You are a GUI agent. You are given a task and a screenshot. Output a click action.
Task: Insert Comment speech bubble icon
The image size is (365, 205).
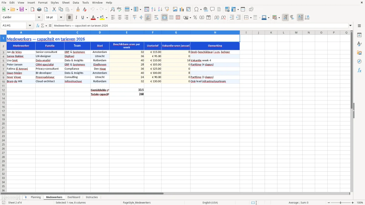tap(212, 9)
